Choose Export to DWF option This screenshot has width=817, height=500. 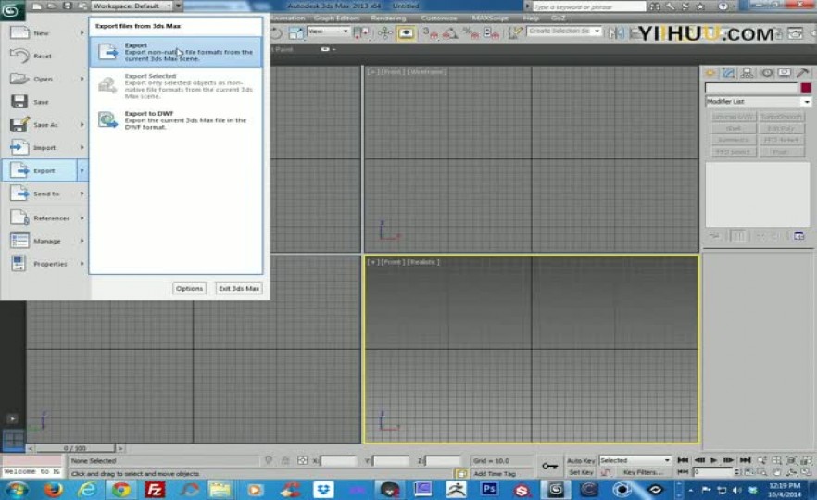[176, 119]
